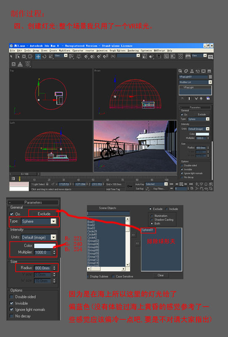Click the enlarged light Color swatch

pos(44,246)
